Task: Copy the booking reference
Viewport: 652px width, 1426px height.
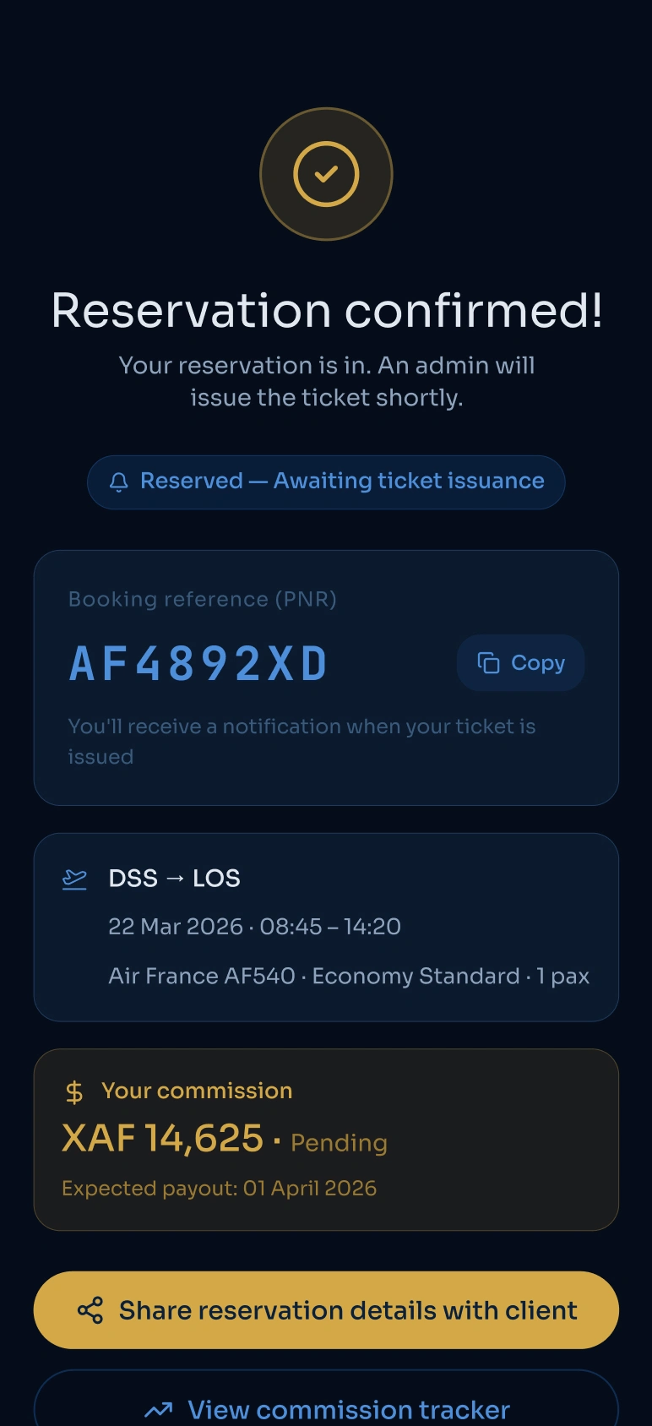Action: pos(520,663)
